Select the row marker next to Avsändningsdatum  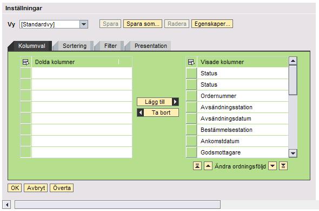point(191,118)
